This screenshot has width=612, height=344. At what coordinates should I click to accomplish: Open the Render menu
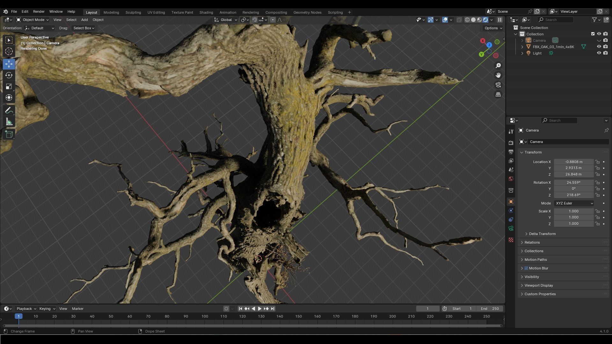click(x=39, y=11)
